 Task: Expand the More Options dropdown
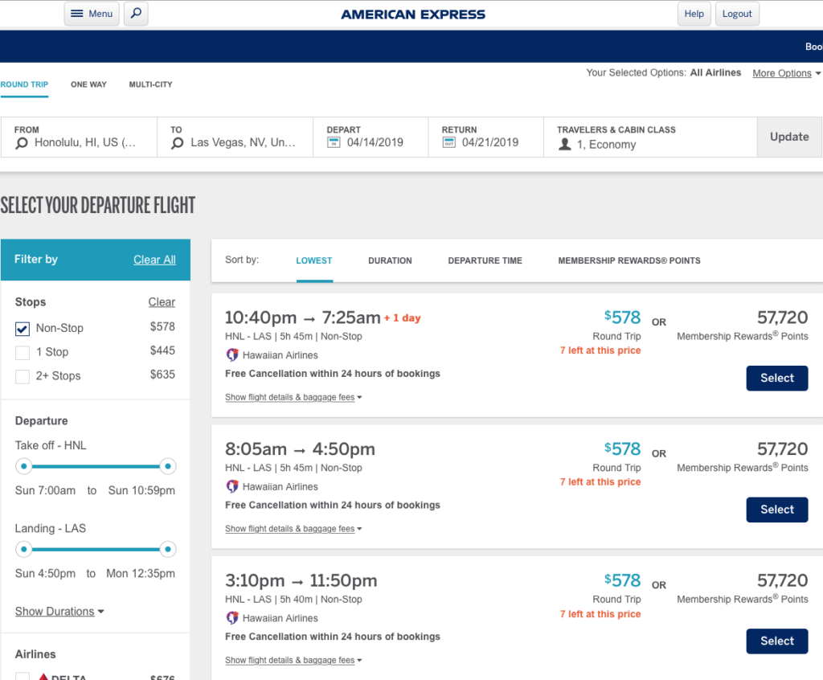786,73
